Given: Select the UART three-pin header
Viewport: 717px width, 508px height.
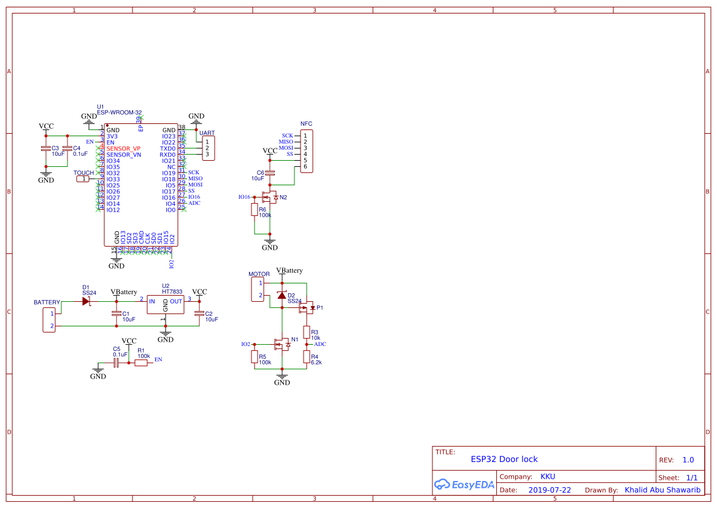Looking at the screenshot, I should [x=207, y=148].
